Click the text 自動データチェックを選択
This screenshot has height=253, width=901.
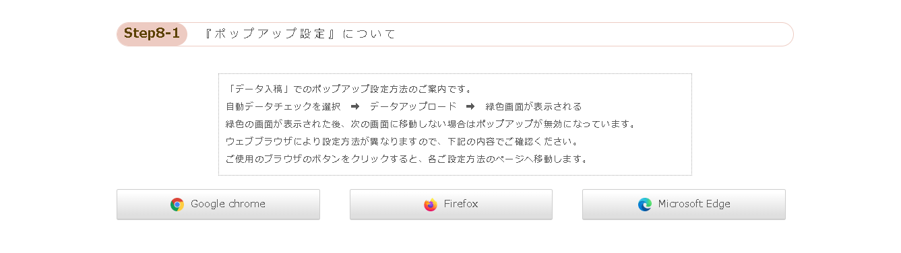pos(283,106)
